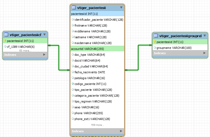Click the vtiger_pacientesiigrouprel table icon
Screen dimensions: 210x137
(156, 36)
